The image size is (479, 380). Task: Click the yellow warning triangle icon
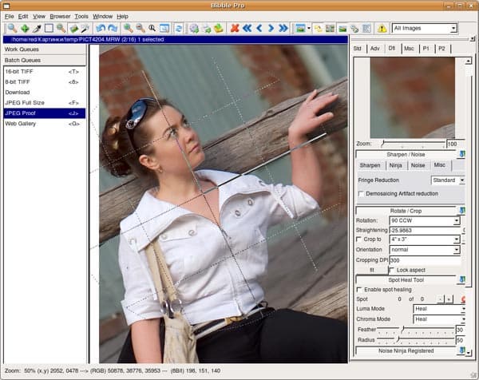tap(382, 29)
